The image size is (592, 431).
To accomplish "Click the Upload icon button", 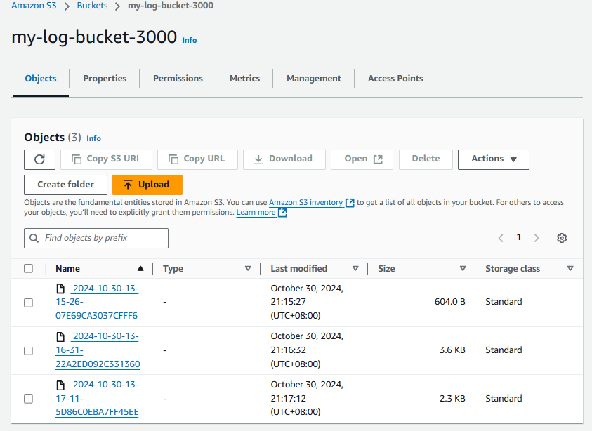I will 127,184.
